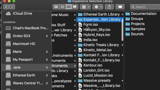The width and height of the screenshot is (160, 90).
Task: Select the ...ver Library folder row
Action: 64,30
